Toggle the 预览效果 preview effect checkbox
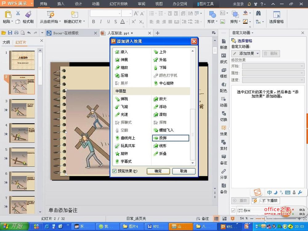308x231 pixels. coord(115,171)
